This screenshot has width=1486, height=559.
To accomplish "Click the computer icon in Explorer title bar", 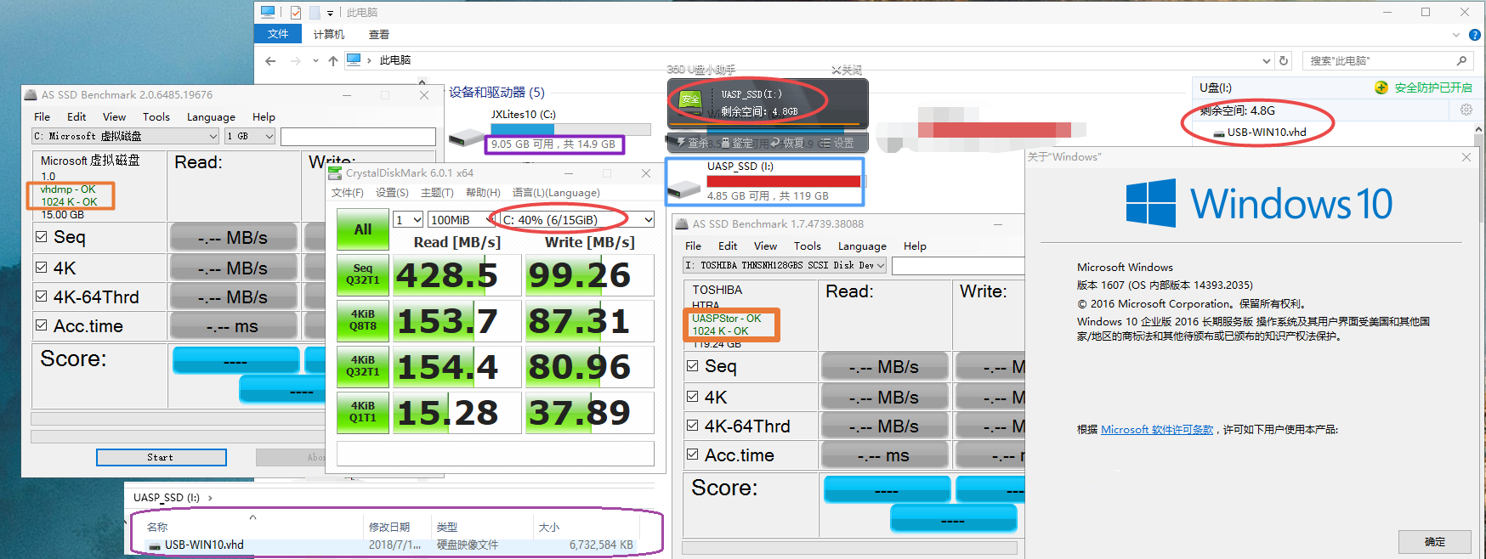I will pos(268,12).
